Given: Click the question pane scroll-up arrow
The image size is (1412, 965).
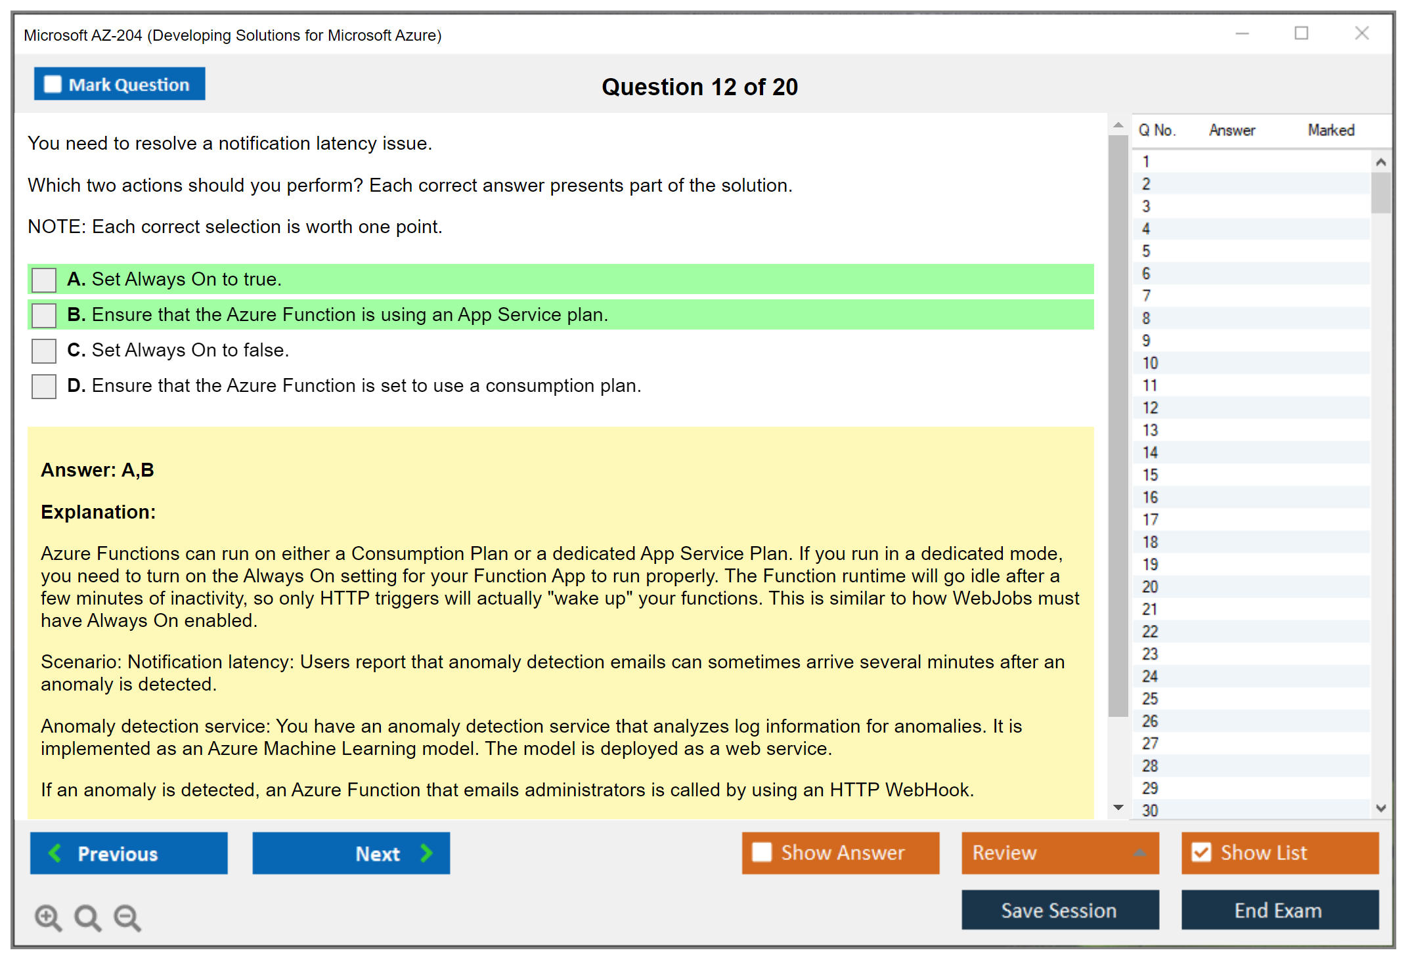Looking at the screenshot, I should click(x=1118, y=125).
